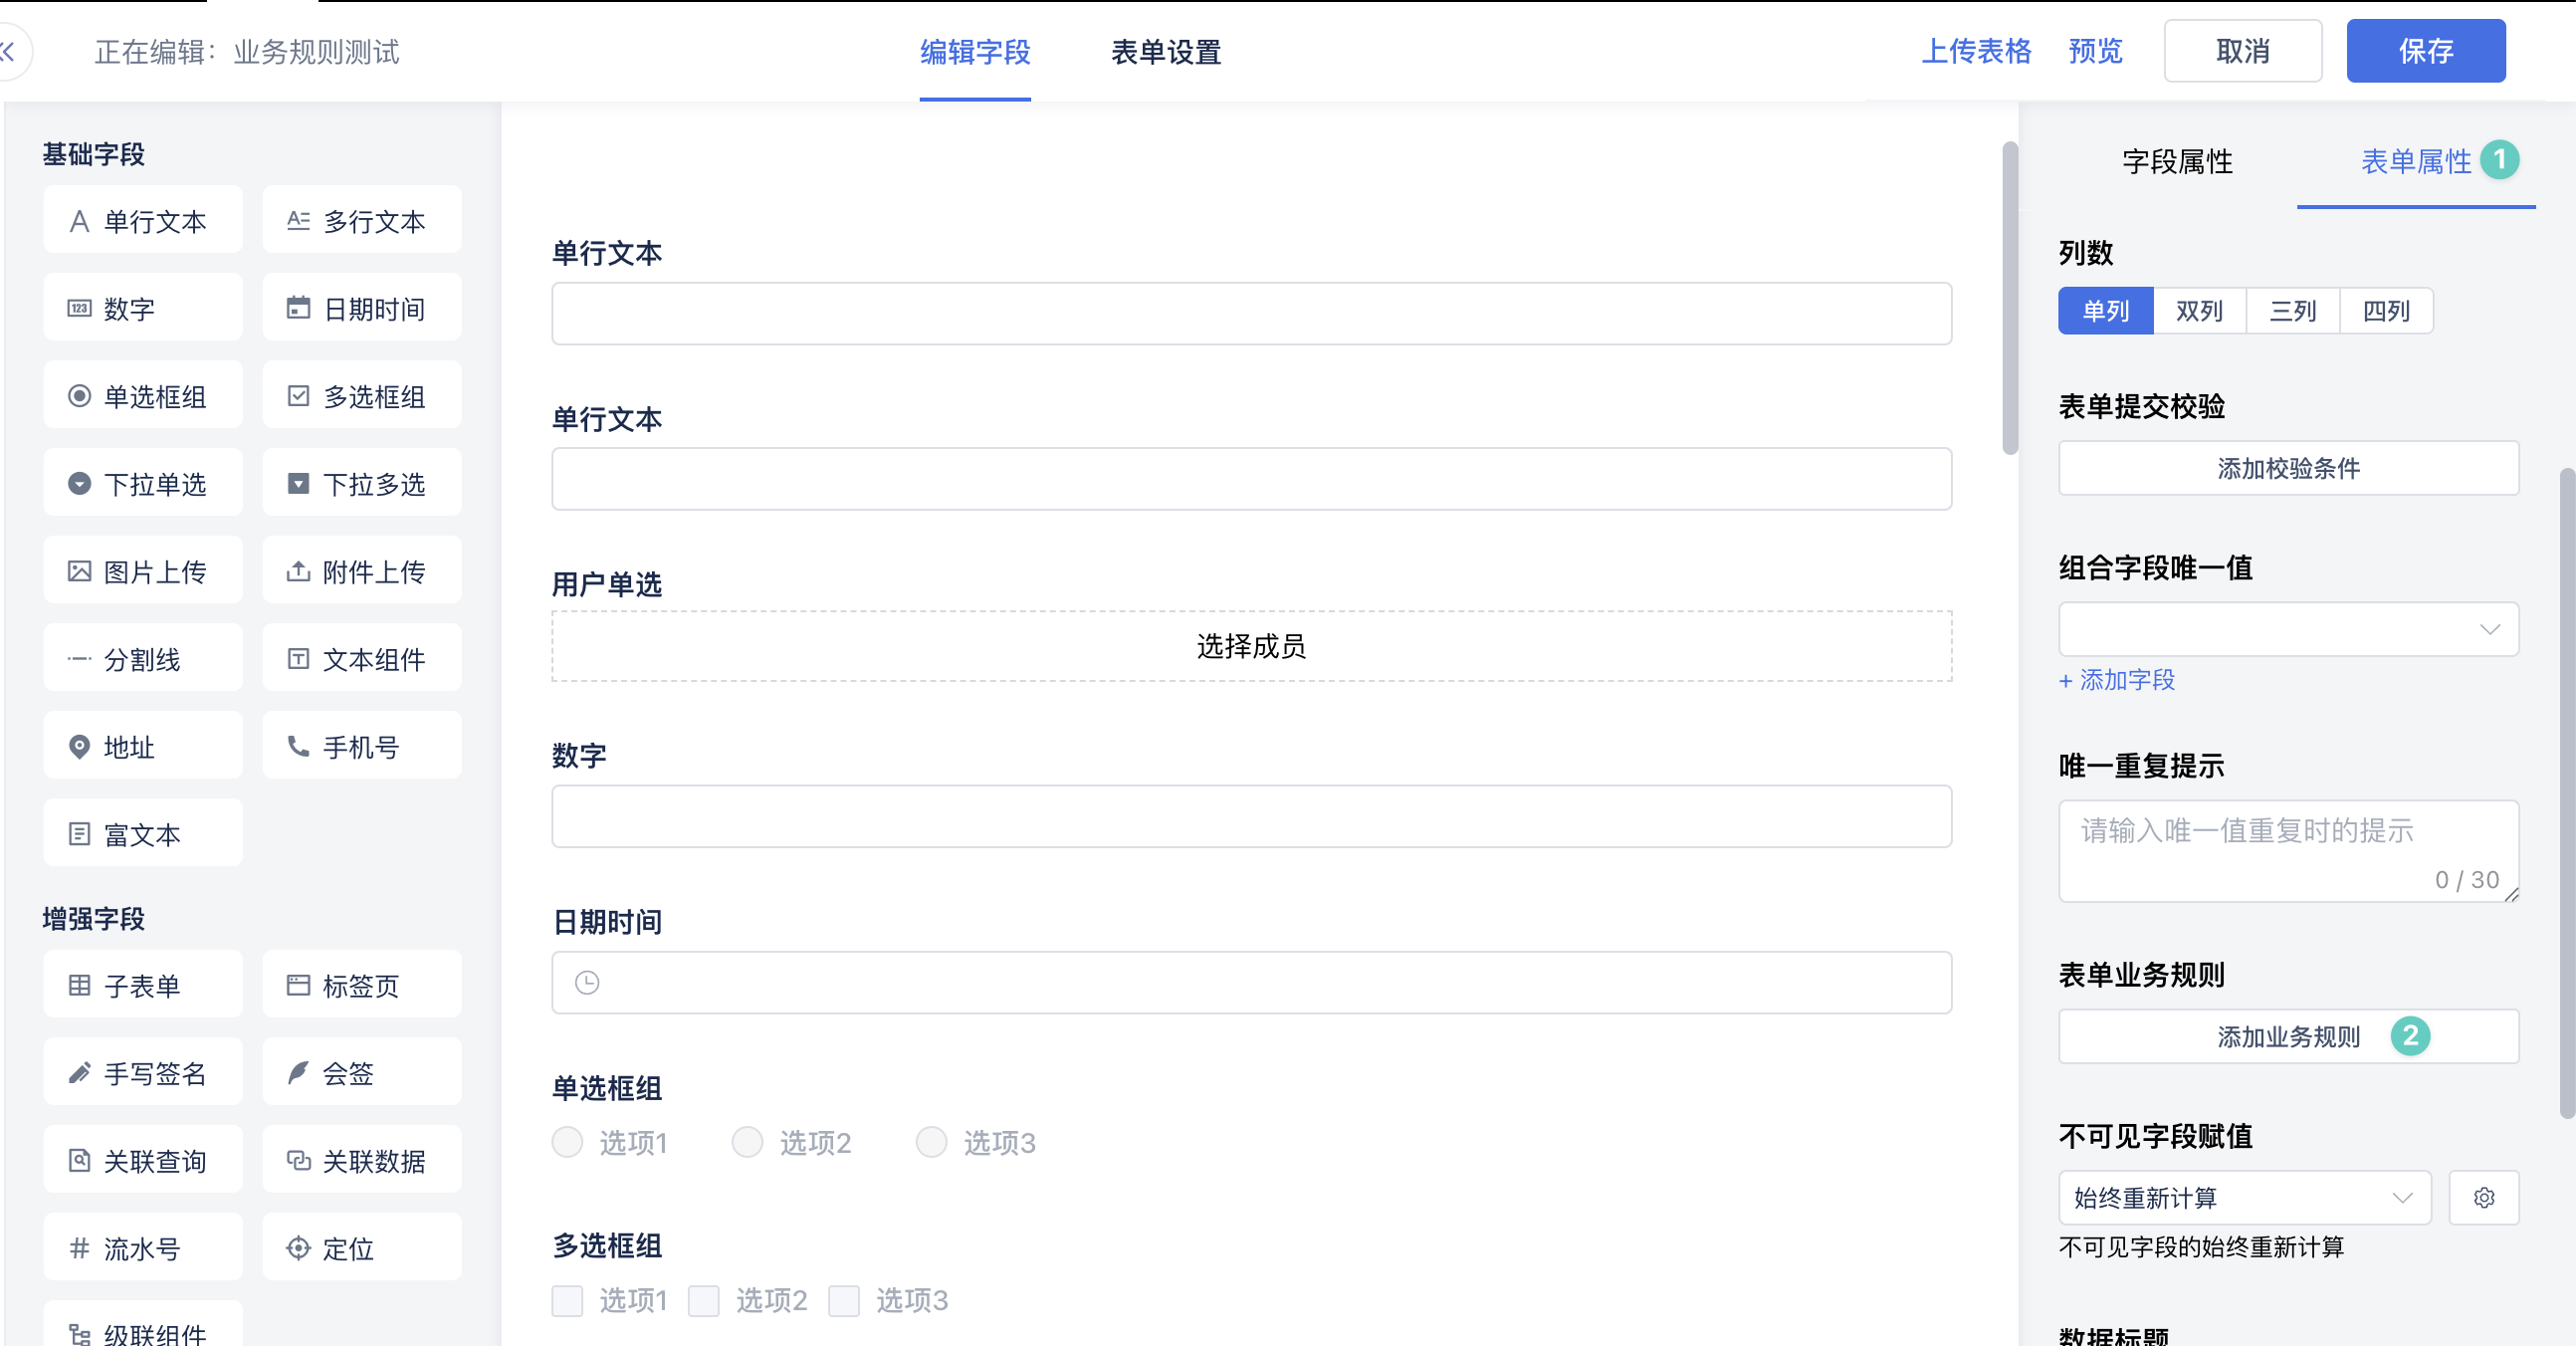Click the 手机号 phone icon

point(298,746)
